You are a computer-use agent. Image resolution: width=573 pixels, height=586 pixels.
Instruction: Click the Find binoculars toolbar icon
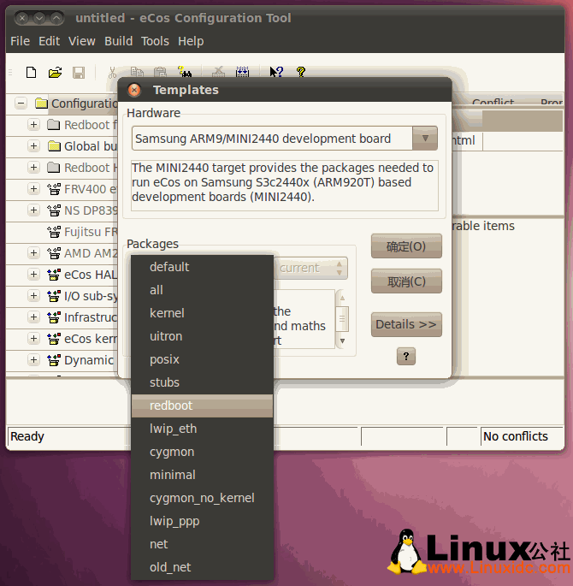click(185, 73)
